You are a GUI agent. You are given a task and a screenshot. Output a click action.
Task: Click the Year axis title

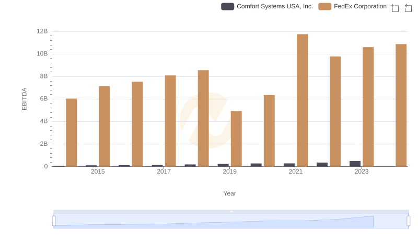[229, 193]
